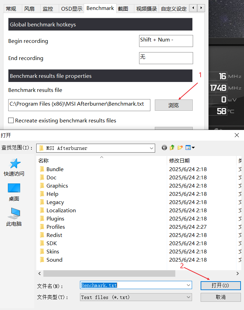
Task: Switch to the 自定义设定 tab
Action: [x=174, y=9]
